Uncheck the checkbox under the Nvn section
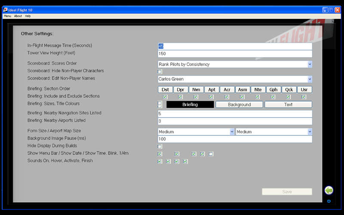The image size is (344, 215). pos(196,97)
